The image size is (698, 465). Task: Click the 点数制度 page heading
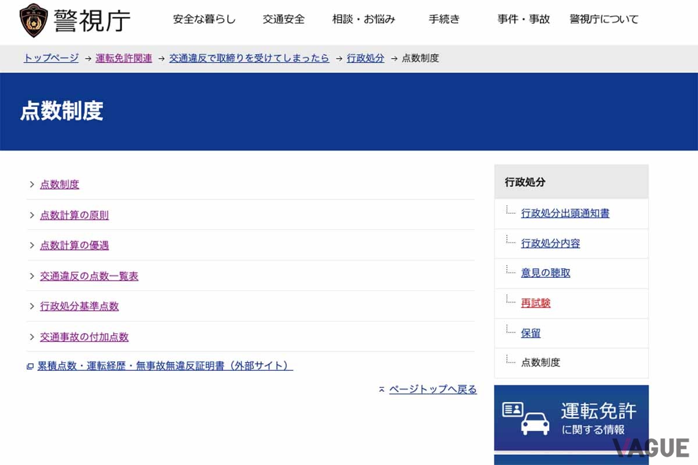coord(62,111)
